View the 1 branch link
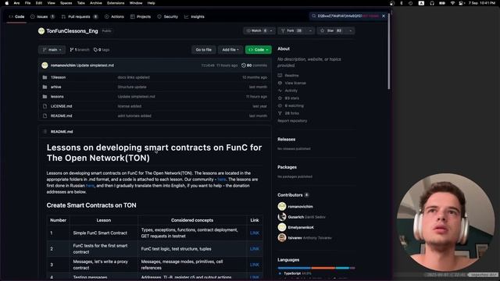Viewport: 500px width, 281px height. tap(80, 50)
